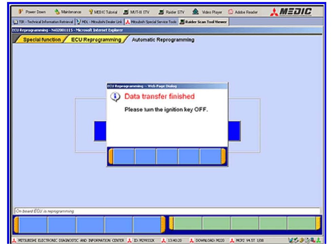The width and height of the screenshot is (332, 244).
Task: Click the ECU Reprogramming breadcrumb
Action: [x=96, y=40]
